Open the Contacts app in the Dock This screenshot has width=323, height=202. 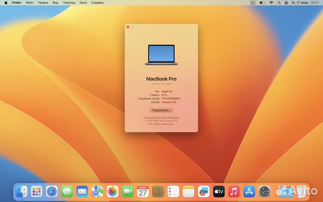tap(158, 192)
